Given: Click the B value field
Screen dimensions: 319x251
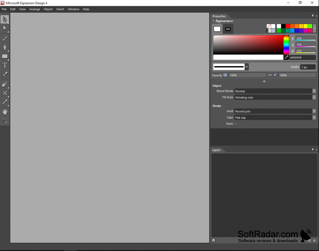Looking at the screenshot, I should (x=306, y=51).
